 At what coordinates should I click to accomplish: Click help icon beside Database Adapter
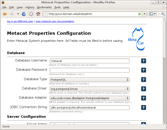(144, 98)
